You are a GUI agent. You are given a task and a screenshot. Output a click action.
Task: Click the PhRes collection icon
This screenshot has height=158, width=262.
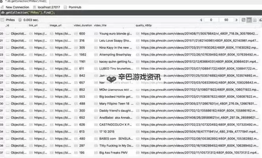click(2, 20)
